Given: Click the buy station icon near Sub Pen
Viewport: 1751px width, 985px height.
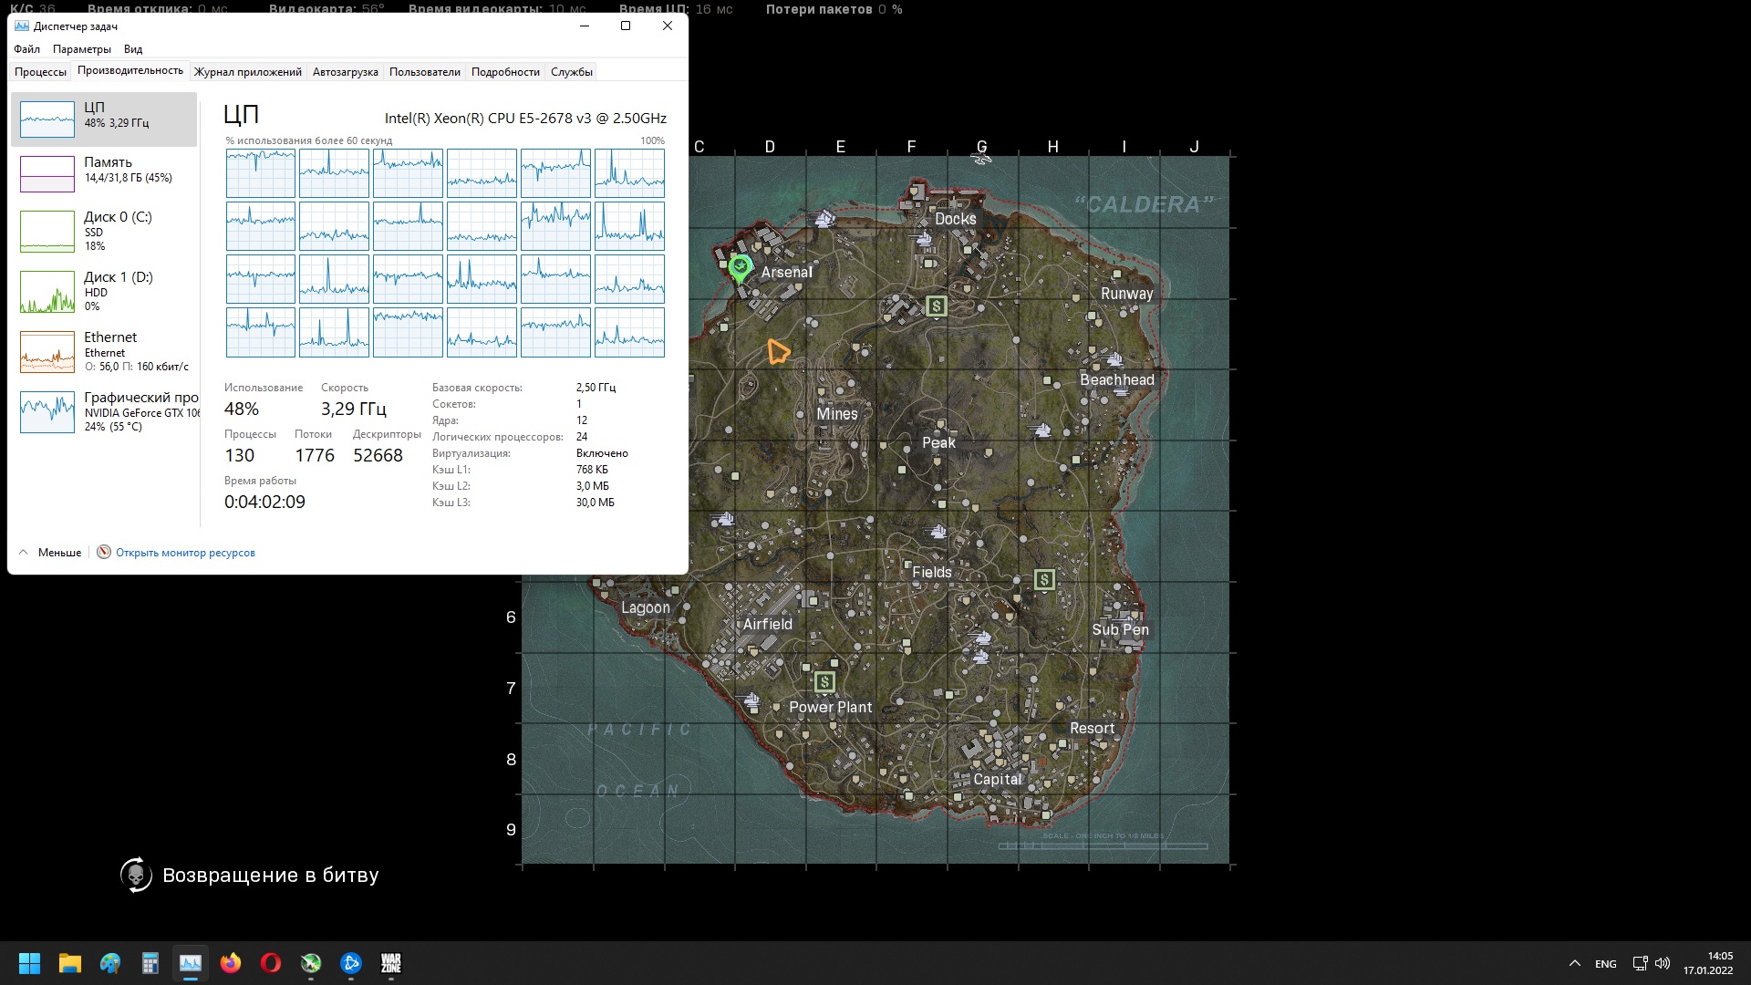Looking at the screenshot, I should 1044,579.
